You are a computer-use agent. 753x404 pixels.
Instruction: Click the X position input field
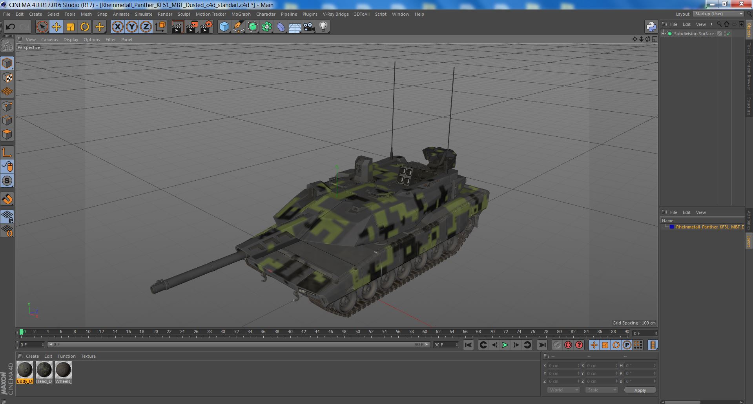[564, 366]
